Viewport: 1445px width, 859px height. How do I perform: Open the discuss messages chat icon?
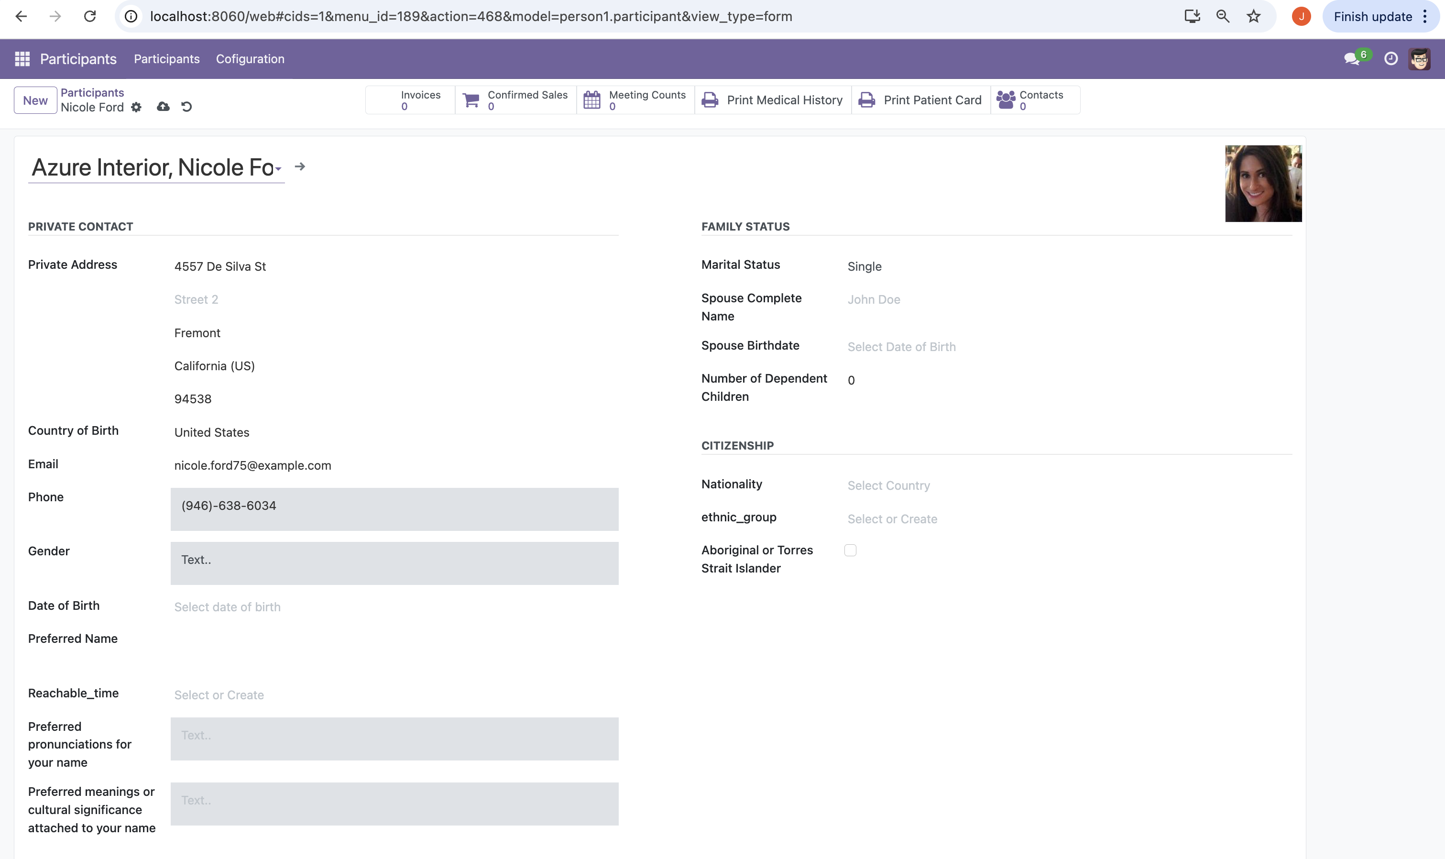click(x=1351, y=59)
